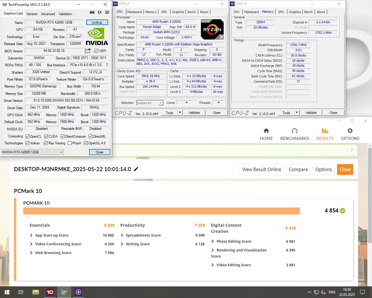Image resolution: width=372 pixels, height=298 pixels.
Task: Toggle the OpenCL checkbox
Action: point(27,136)
